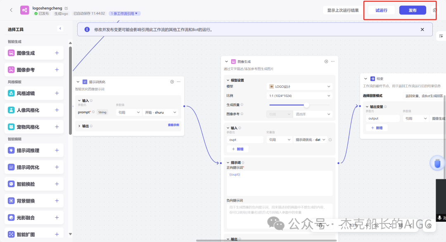This screenshot has height=242, width=446.
Task: Click the 结束 node icon
Action: [372, 79]
